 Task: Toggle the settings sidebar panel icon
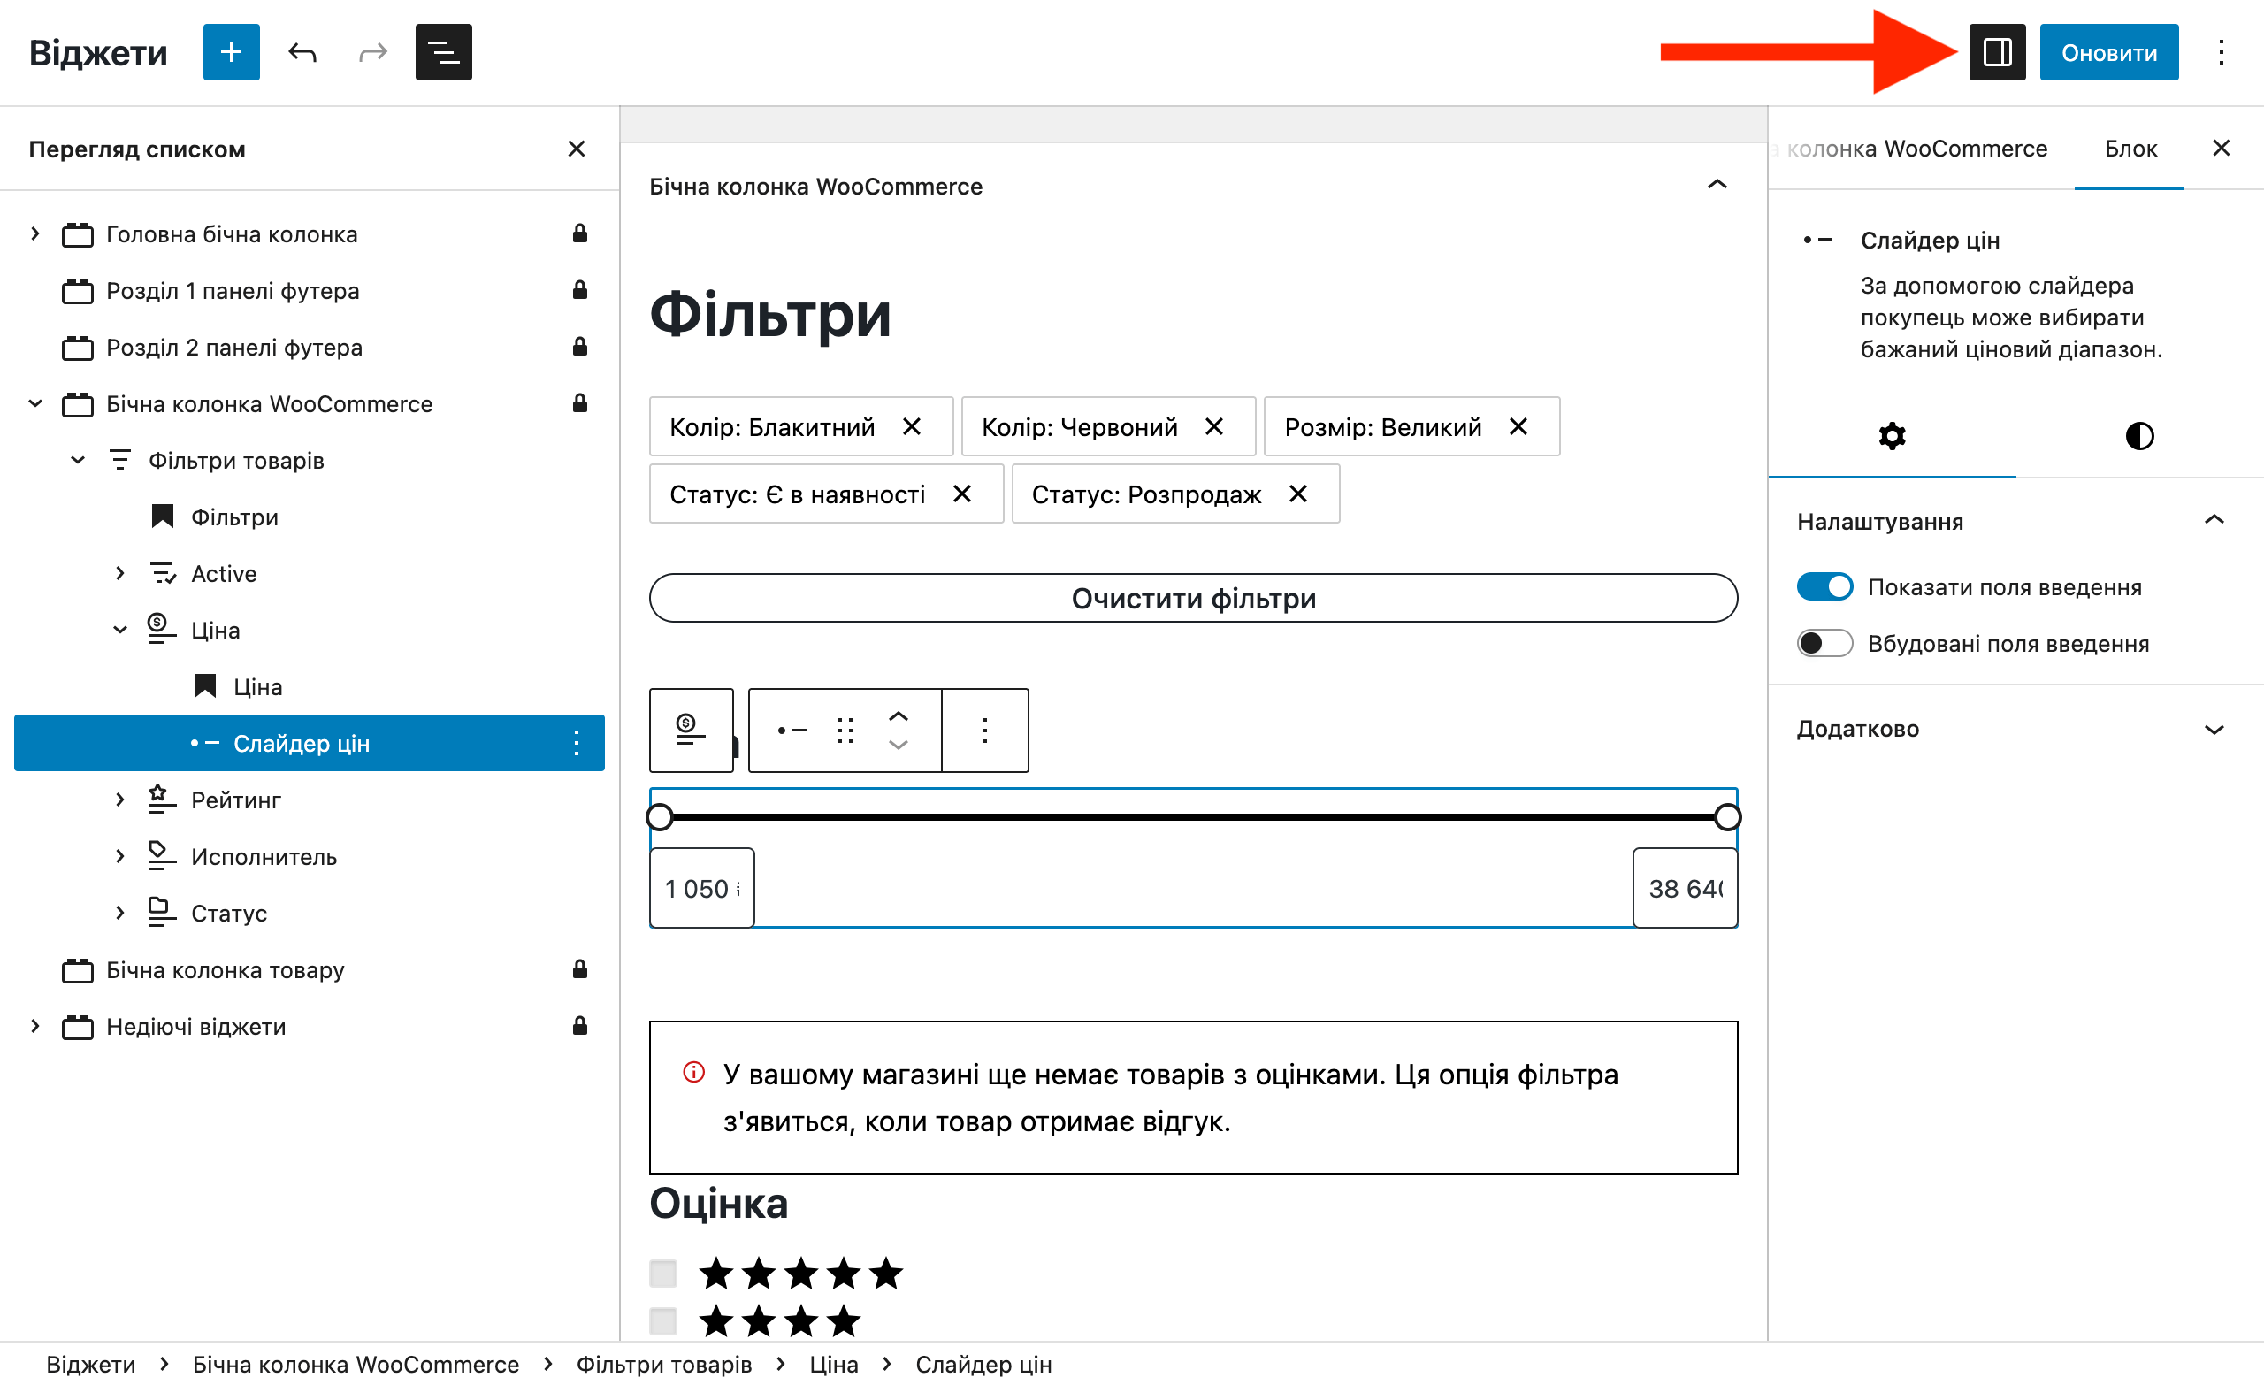click(x=1997, y=52)
